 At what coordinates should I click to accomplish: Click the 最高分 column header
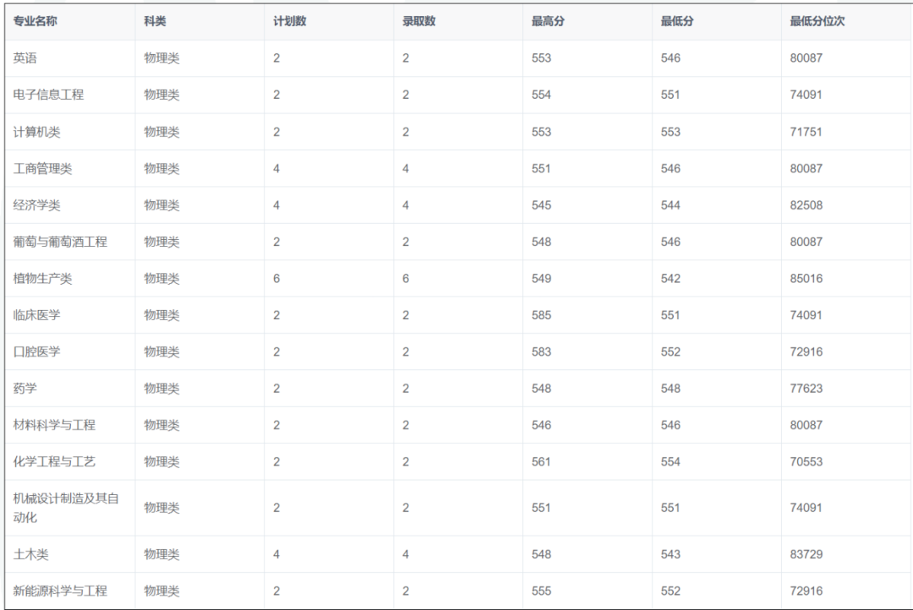point(548,21)
